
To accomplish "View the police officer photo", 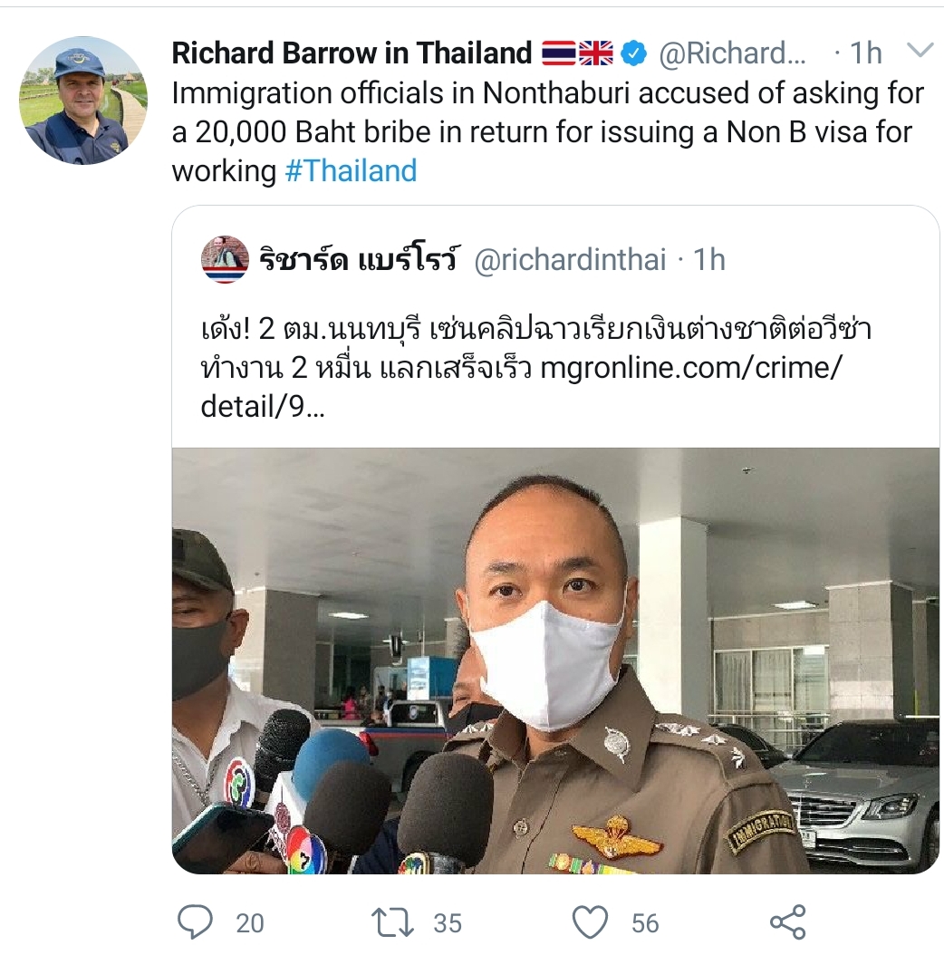I will pos(555,661).
